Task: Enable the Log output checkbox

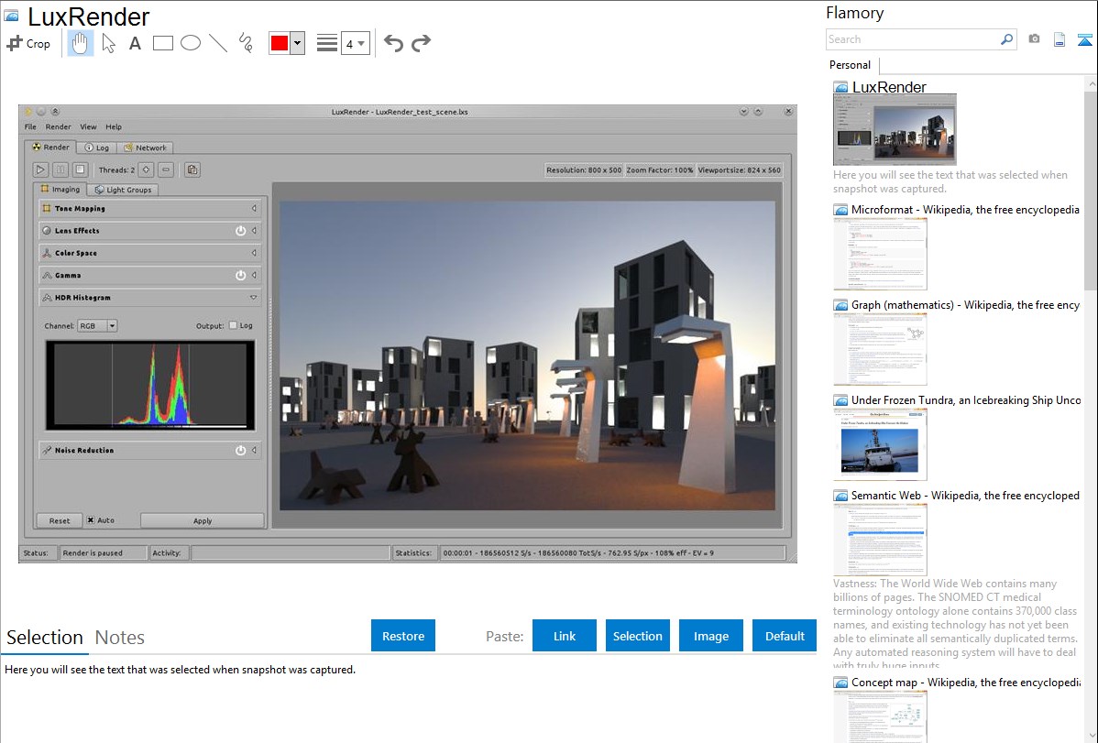Action: coord(233,325)
